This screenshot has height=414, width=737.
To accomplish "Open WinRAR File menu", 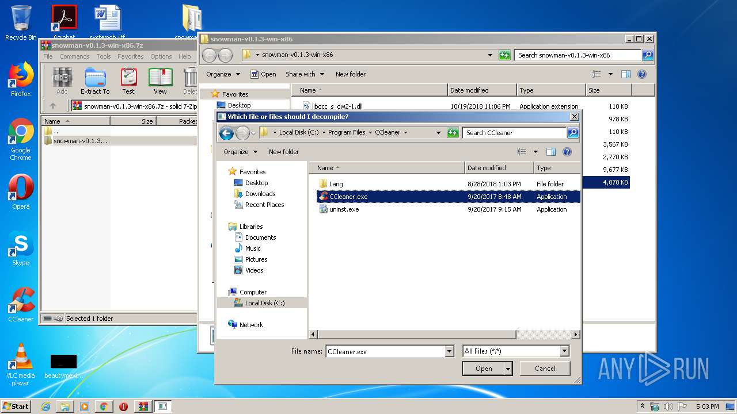I will [x=48, y=56].
